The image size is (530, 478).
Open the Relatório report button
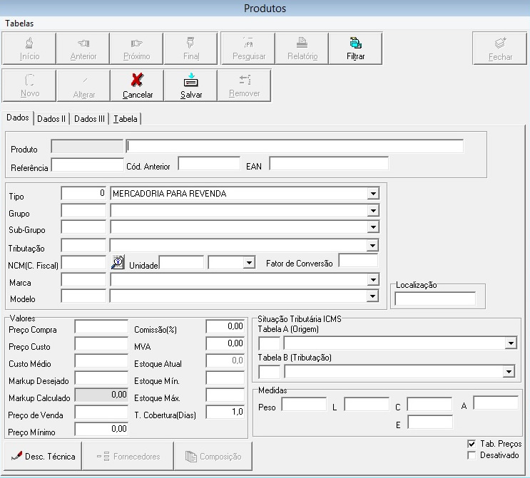(302, 48)
